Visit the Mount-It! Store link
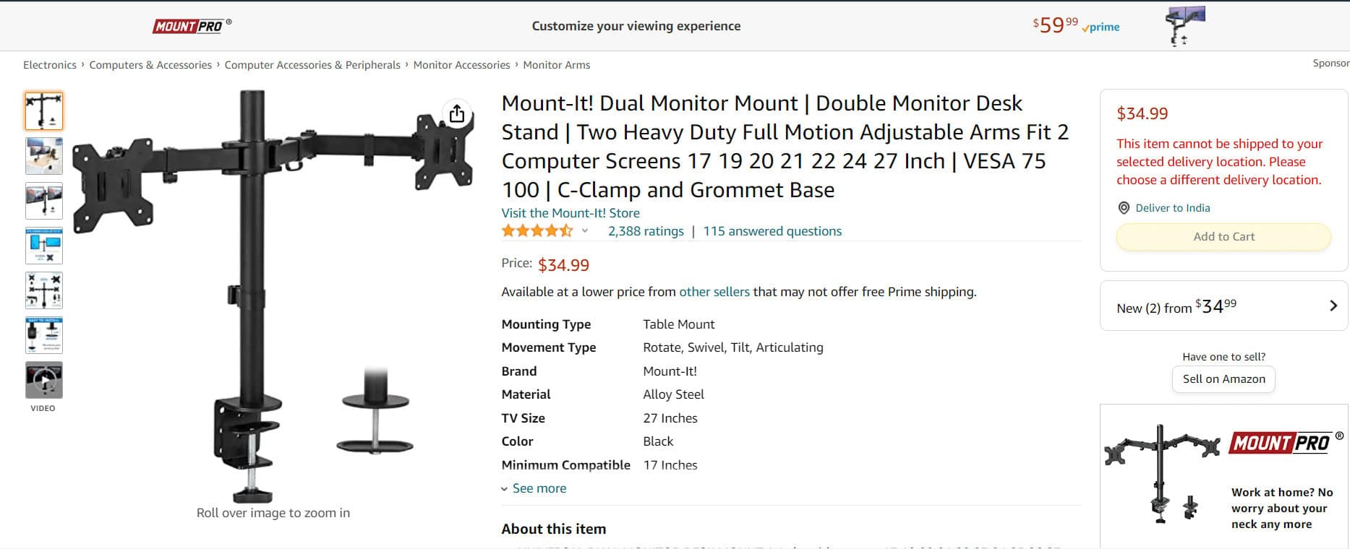The width and height of the screenshot is (1350, 549). tap(569, 212)
